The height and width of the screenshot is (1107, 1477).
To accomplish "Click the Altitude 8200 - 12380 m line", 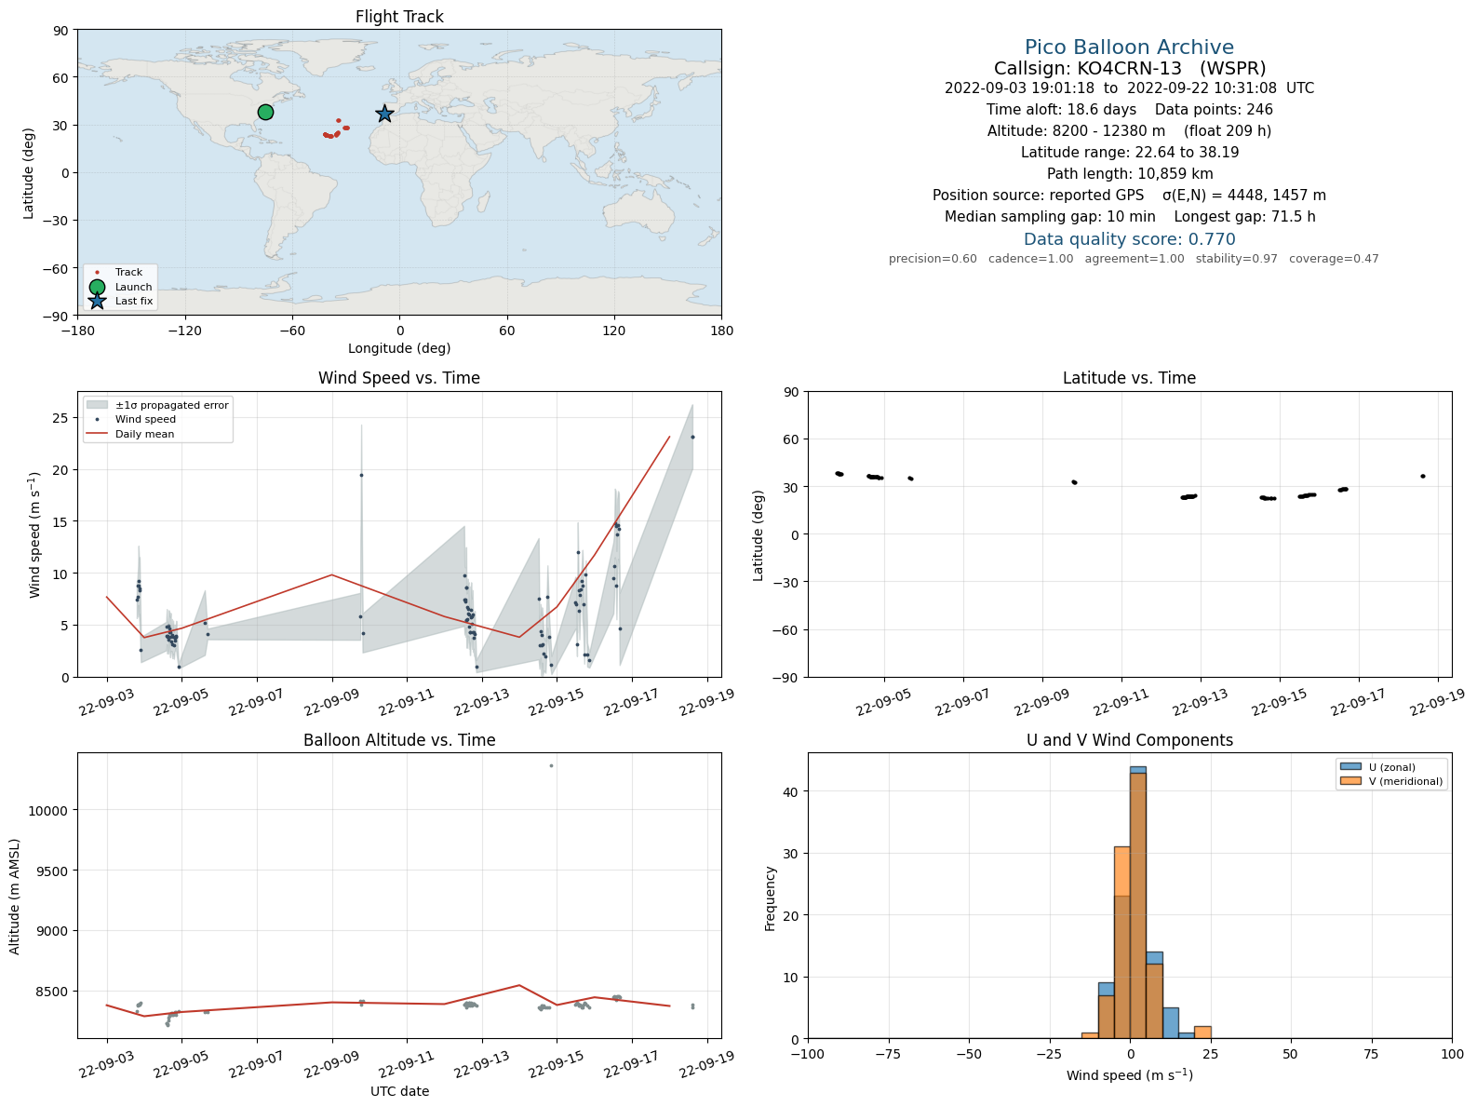I will (x=1129, y=131).
